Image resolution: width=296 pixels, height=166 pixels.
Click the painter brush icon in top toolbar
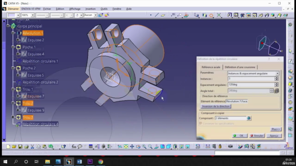point(101,15)
